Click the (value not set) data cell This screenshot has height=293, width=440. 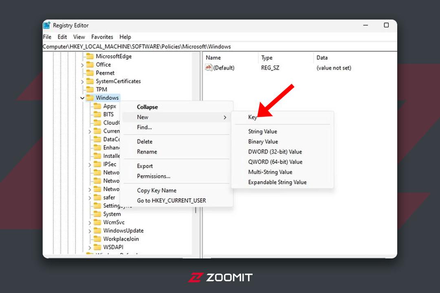334,68
